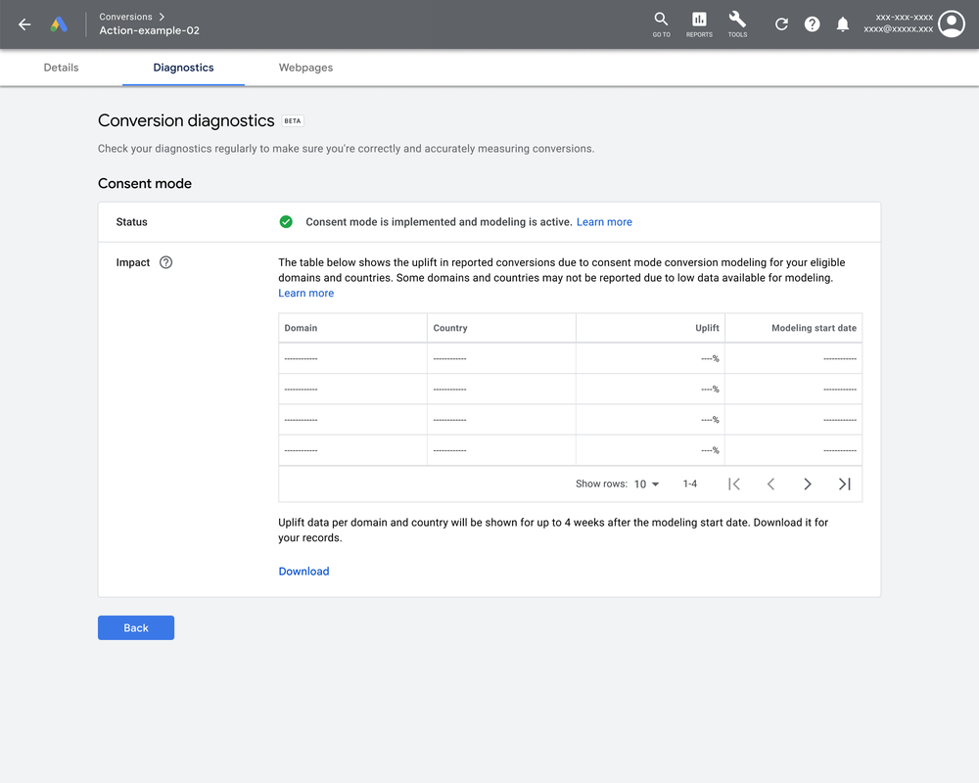Click the Download link
Screen dimensions: 979x783
coord(303,571)
